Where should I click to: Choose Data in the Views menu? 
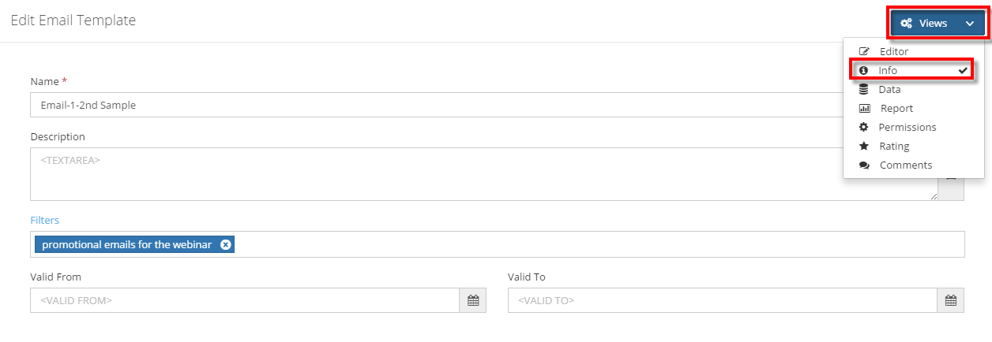[x=889, y=89]
